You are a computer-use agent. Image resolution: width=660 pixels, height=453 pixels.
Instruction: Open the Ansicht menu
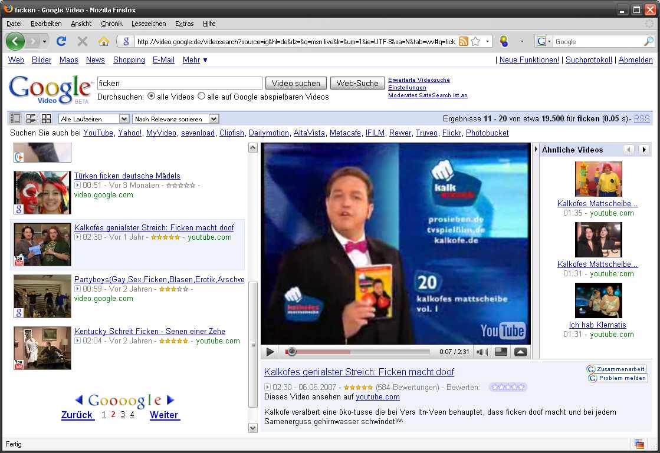81,24
